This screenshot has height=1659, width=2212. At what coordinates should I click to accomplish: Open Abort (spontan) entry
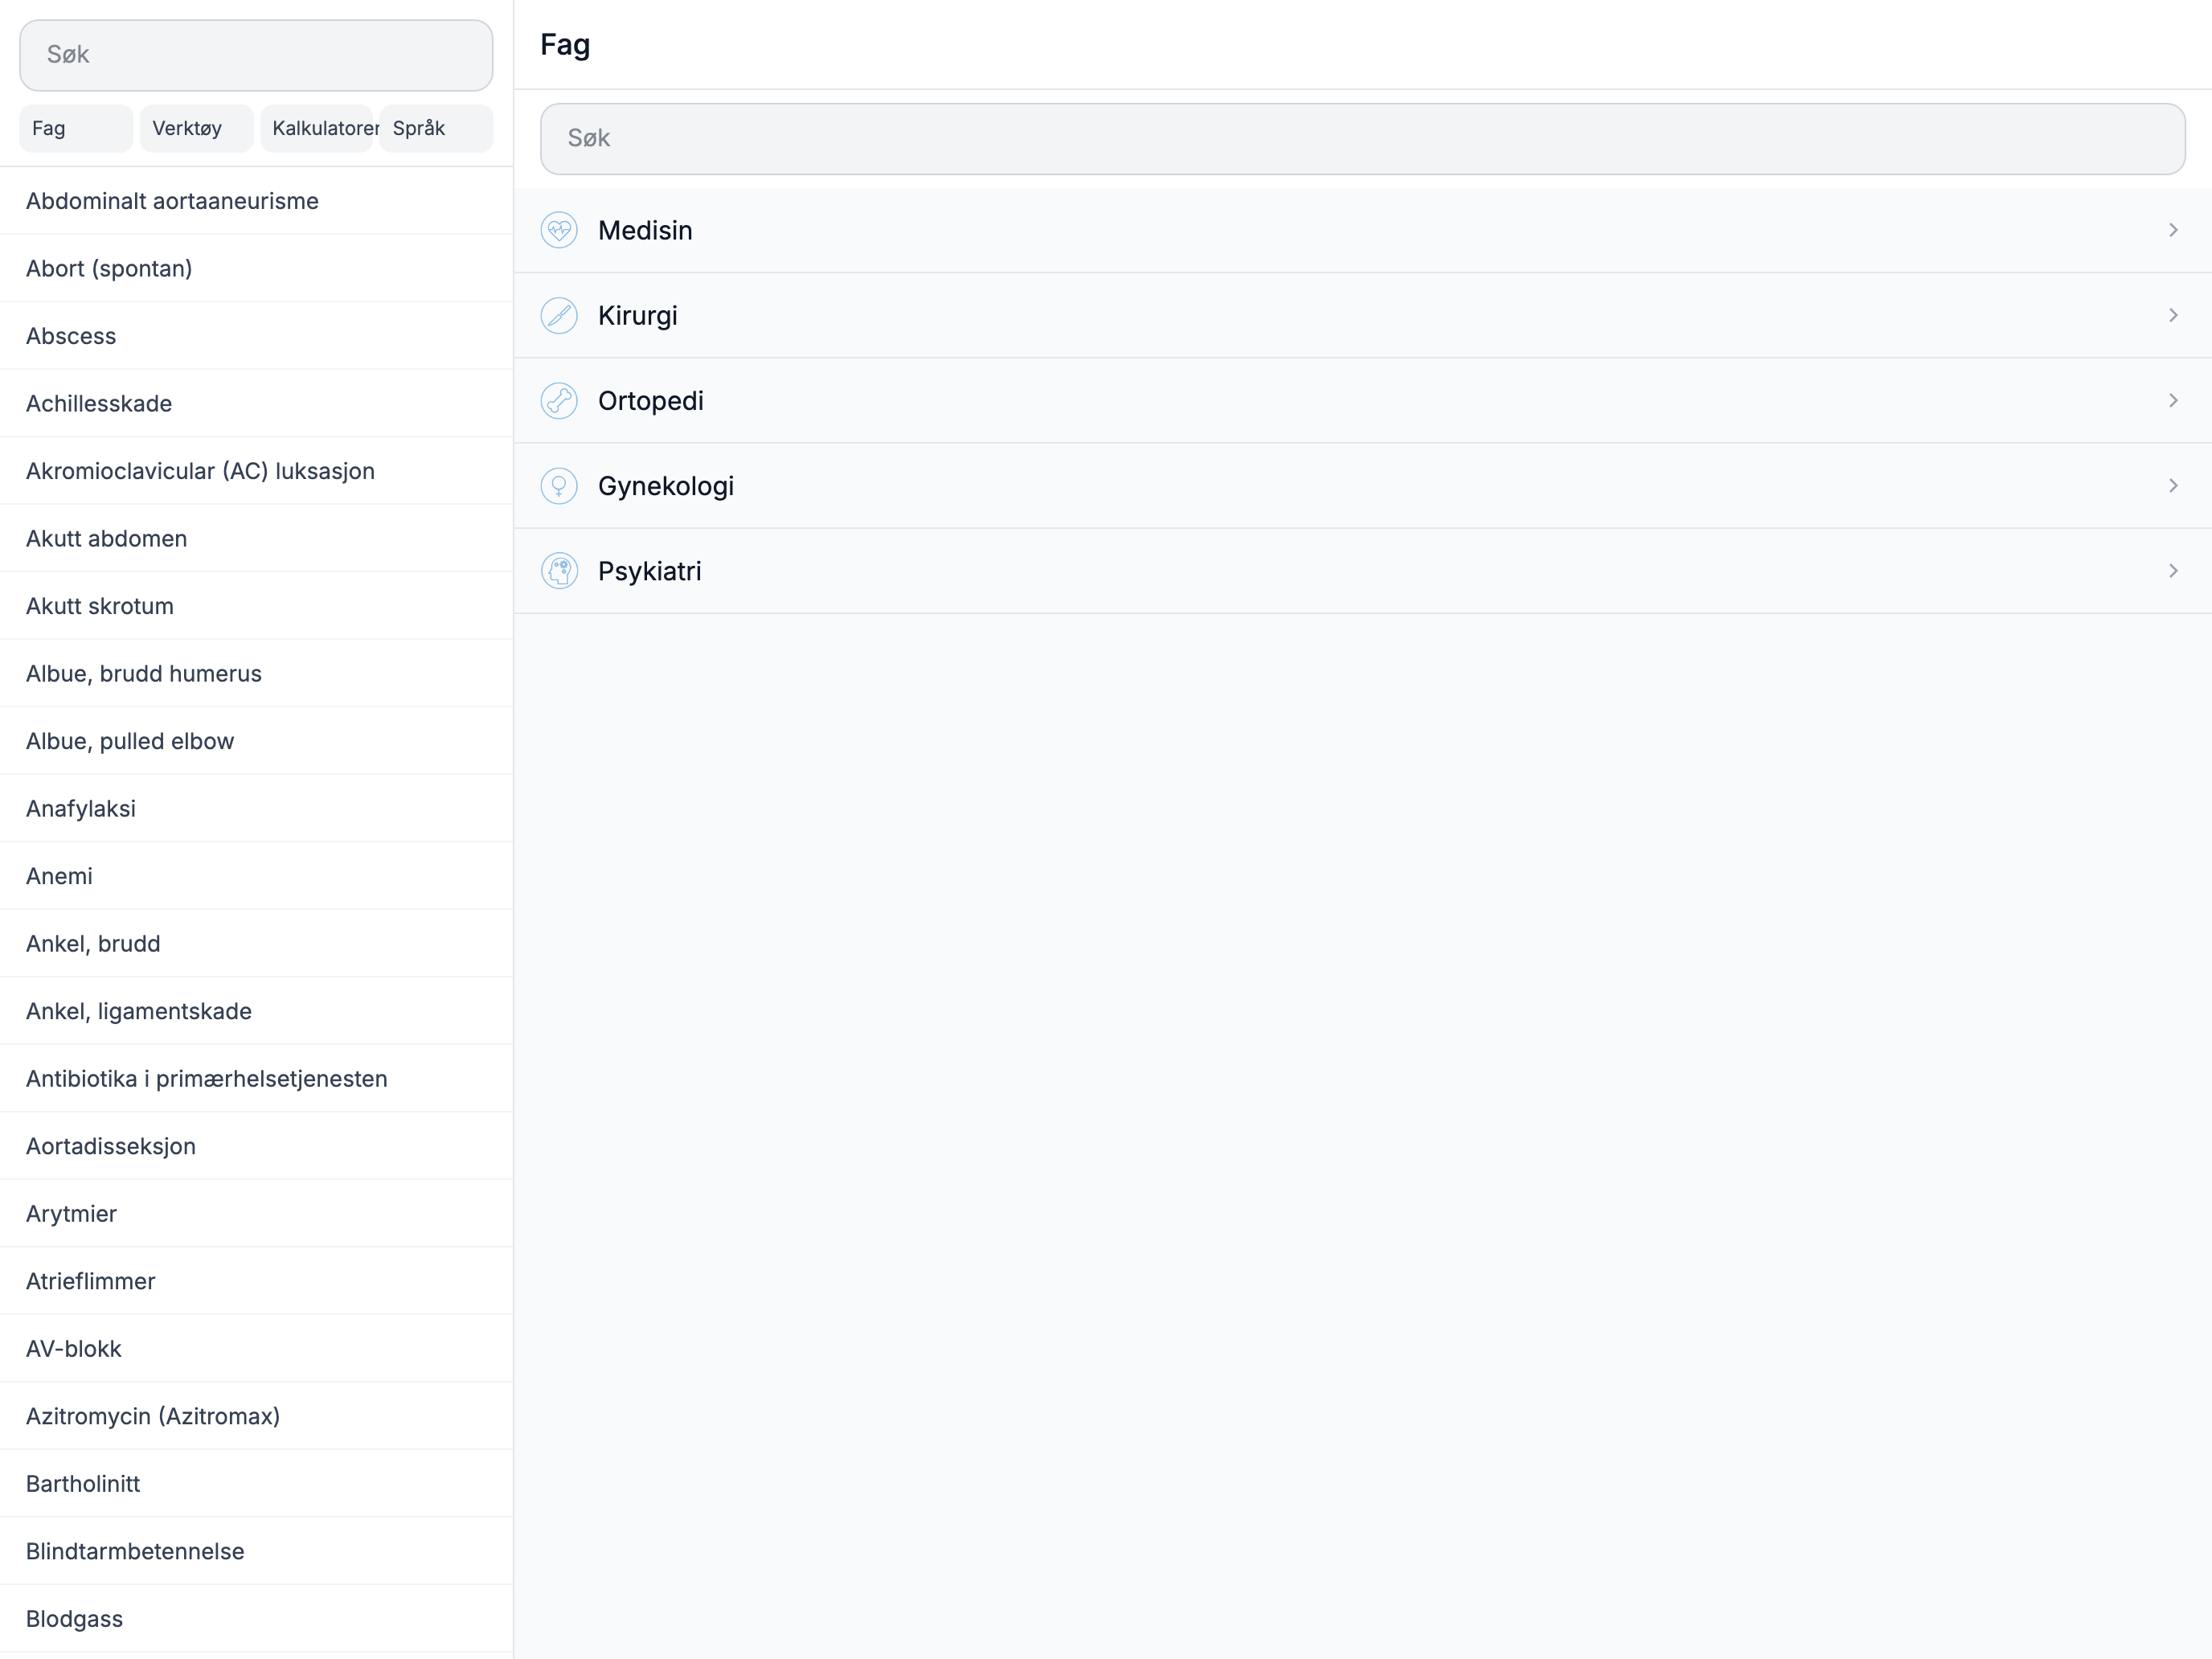(x=256, y=268)
